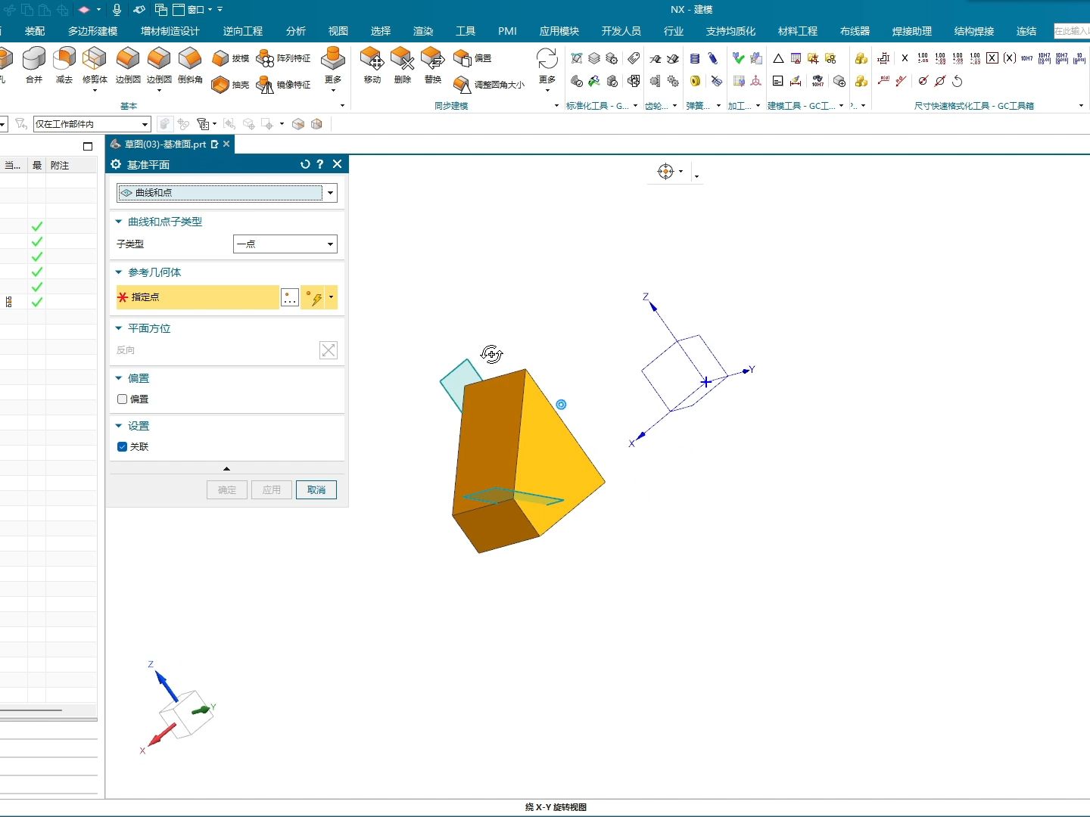
Task: Click the 确定 OK button
Action: 227,490
